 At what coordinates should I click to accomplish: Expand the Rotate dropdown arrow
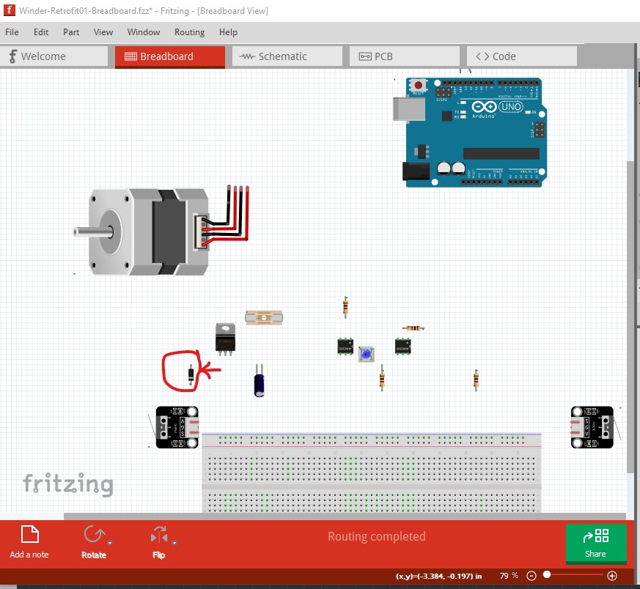tap(110, 543)
